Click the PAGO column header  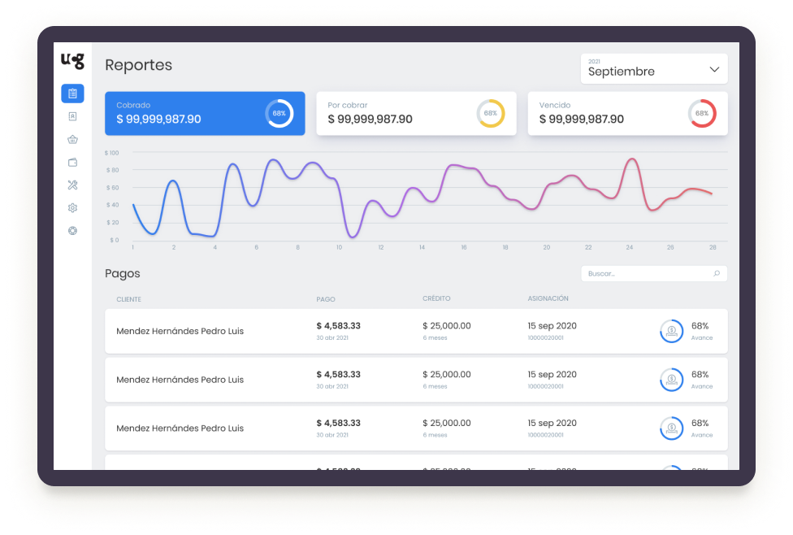[x=325, y=299]
